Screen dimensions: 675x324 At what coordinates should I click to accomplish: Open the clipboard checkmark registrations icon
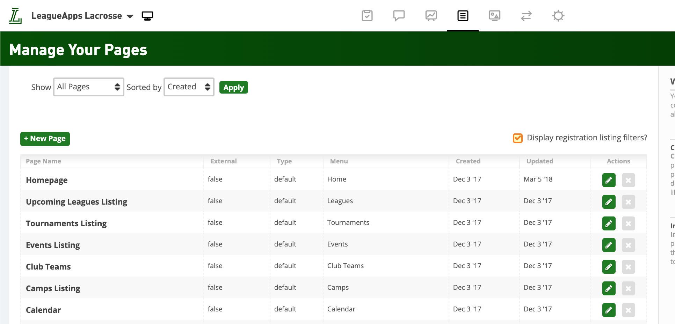coord(367,16)
